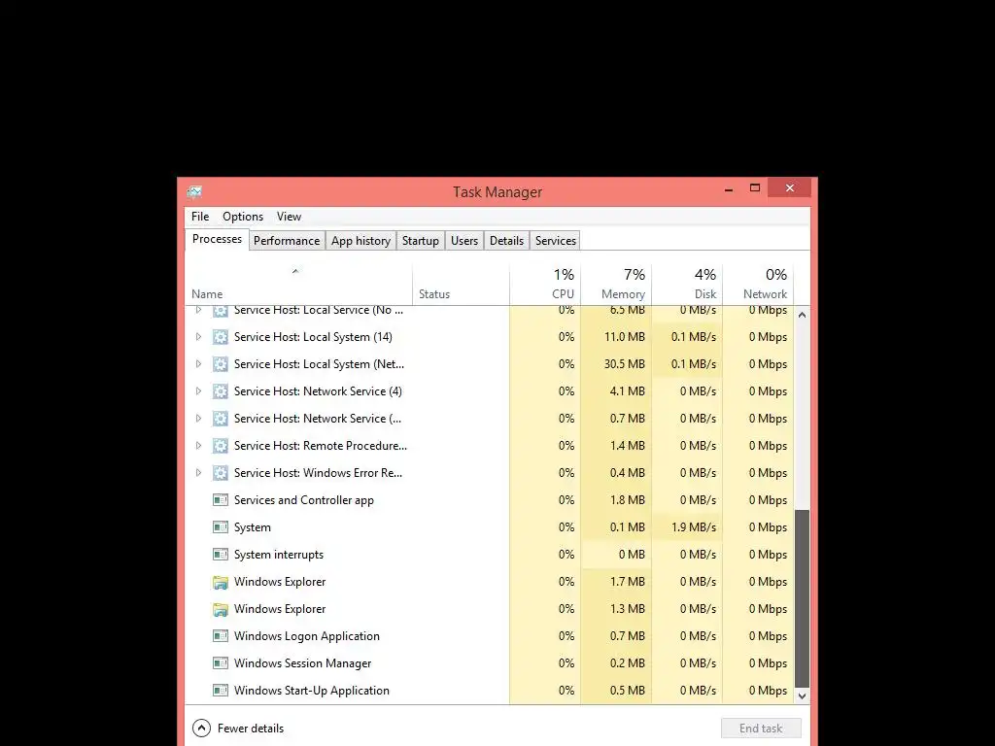Image resolution: width=995 pixels, height=746 pixels.
Task: Sort processes by CPU column
Action: tap(545, 285)
